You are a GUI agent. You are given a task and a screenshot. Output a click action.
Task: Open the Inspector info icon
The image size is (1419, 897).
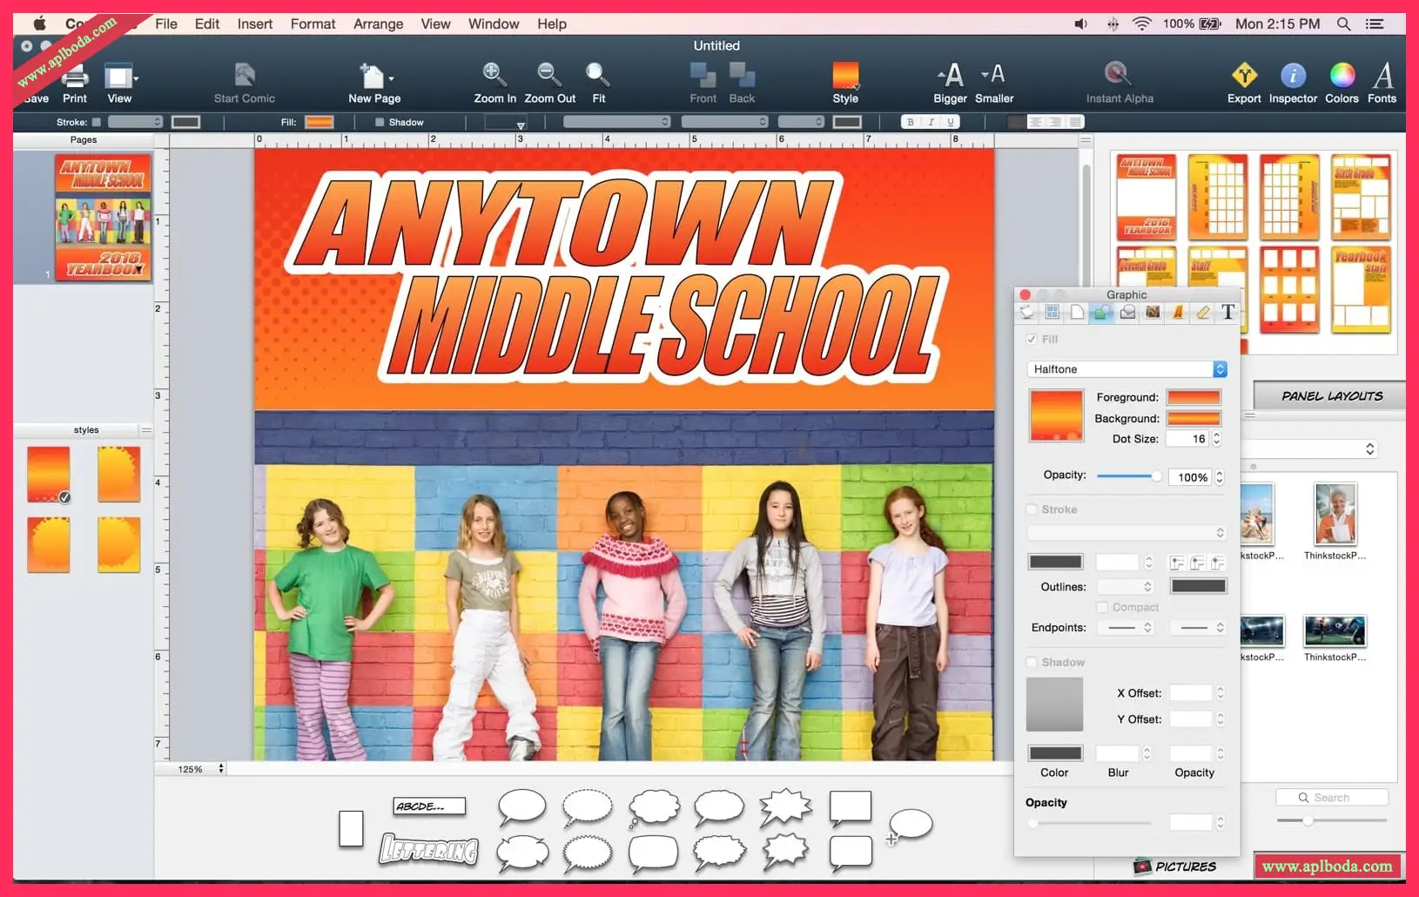(x=1292, y=77)
